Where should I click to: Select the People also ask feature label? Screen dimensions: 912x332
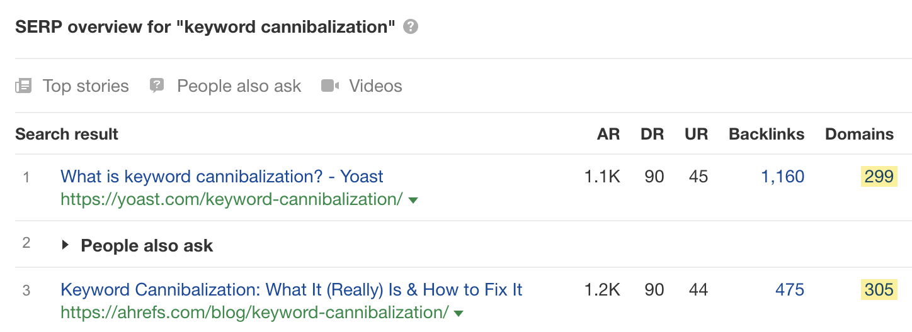pyautogui.click(x=239, y=86)
